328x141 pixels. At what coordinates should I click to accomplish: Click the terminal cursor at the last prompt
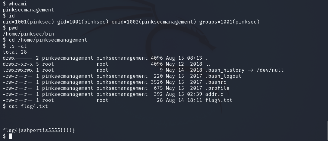10,136
